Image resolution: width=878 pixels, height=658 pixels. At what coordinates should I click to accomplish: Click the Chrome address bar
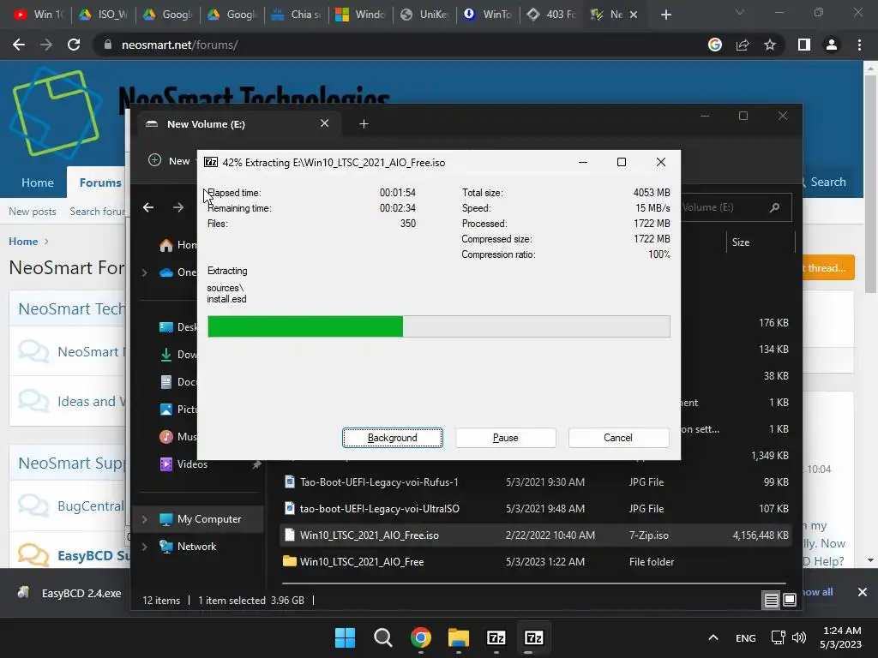point(403,45)
